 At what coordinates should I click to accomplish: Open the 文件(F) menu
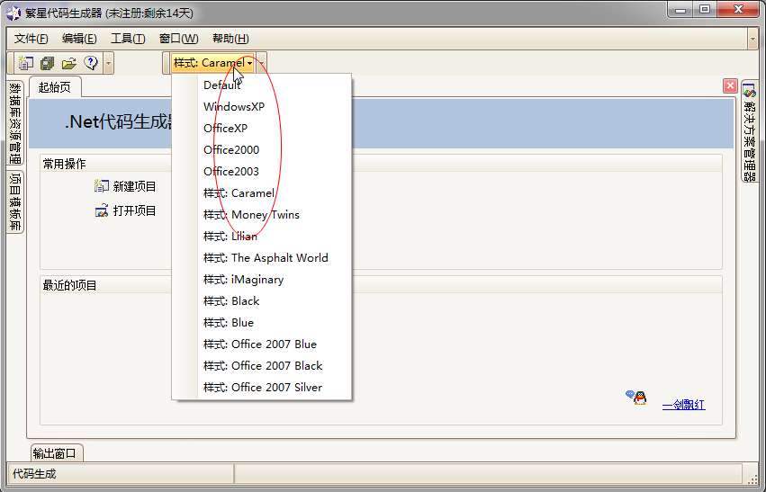pos(32,39)
